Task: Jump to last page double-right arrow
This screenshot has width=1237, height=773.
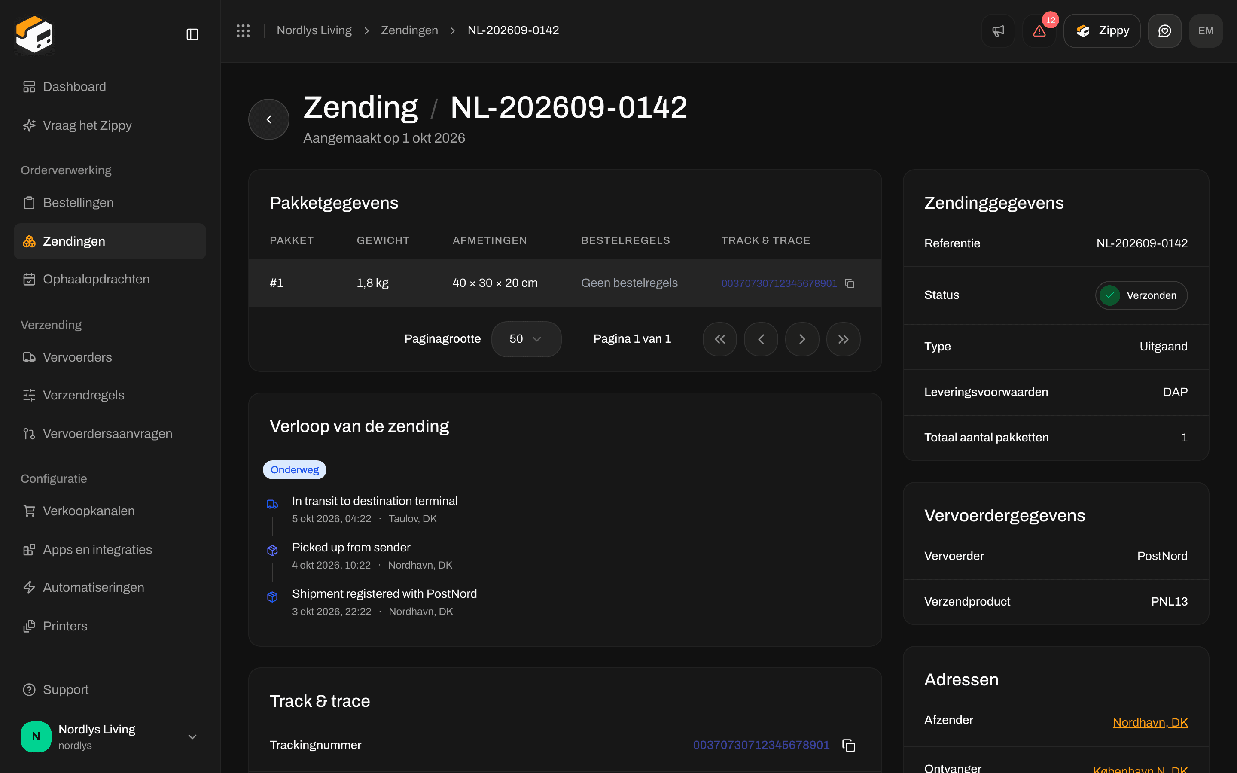Action: coord(844,339)
